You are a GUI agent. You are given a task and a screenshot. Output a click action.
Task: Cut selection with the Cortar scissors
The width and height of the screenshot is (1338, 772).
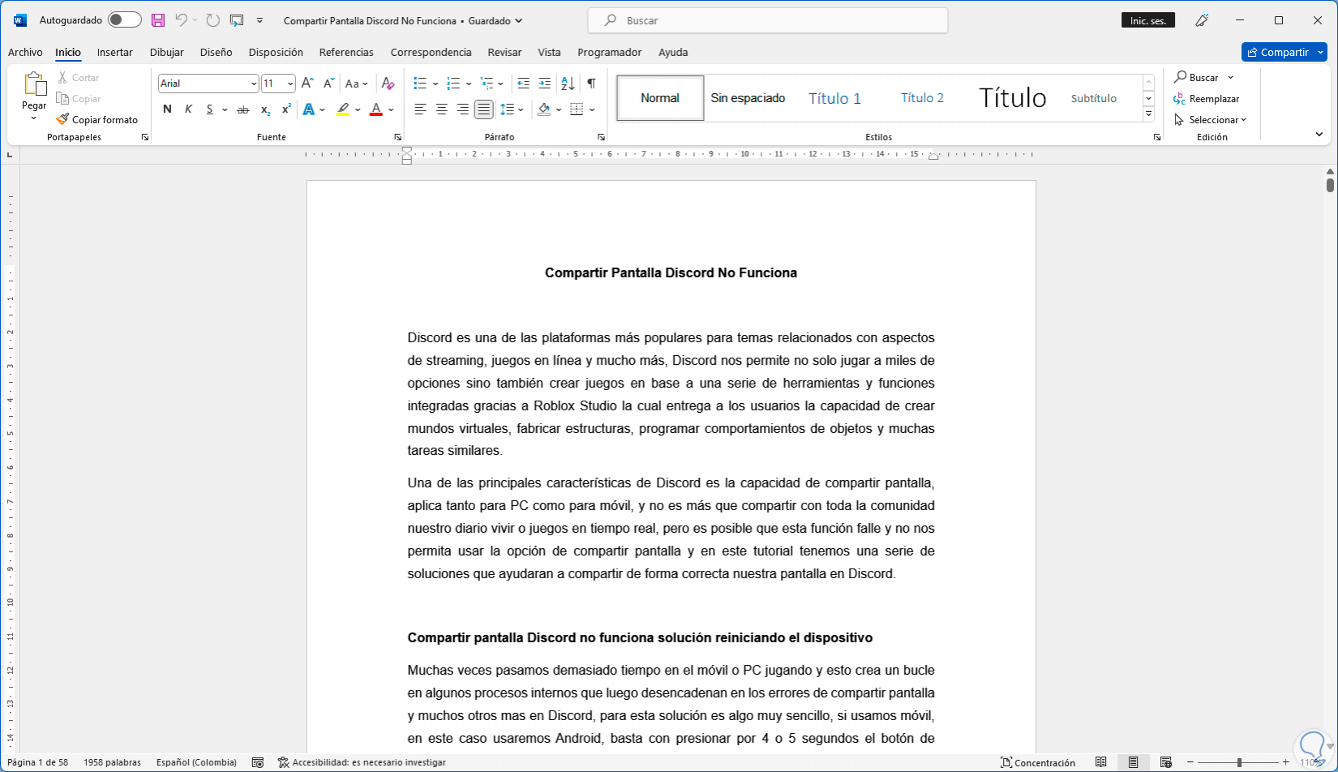79,78
